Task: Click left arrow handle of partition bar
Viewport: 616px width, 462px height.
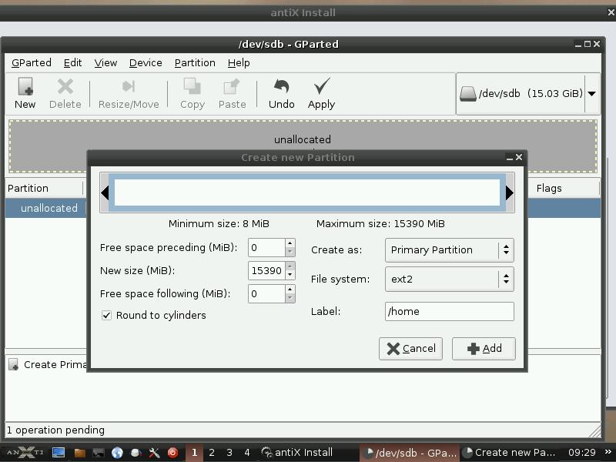Action: (105, 192)
